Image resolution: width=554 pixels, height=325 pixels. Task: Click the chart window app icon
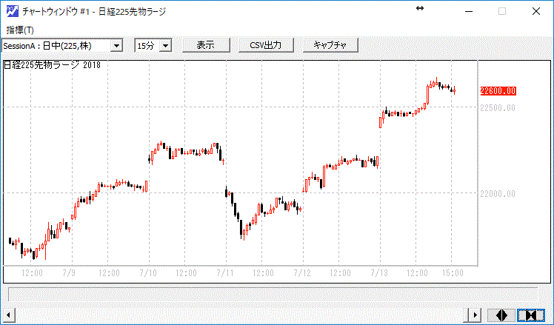(13, 11)
